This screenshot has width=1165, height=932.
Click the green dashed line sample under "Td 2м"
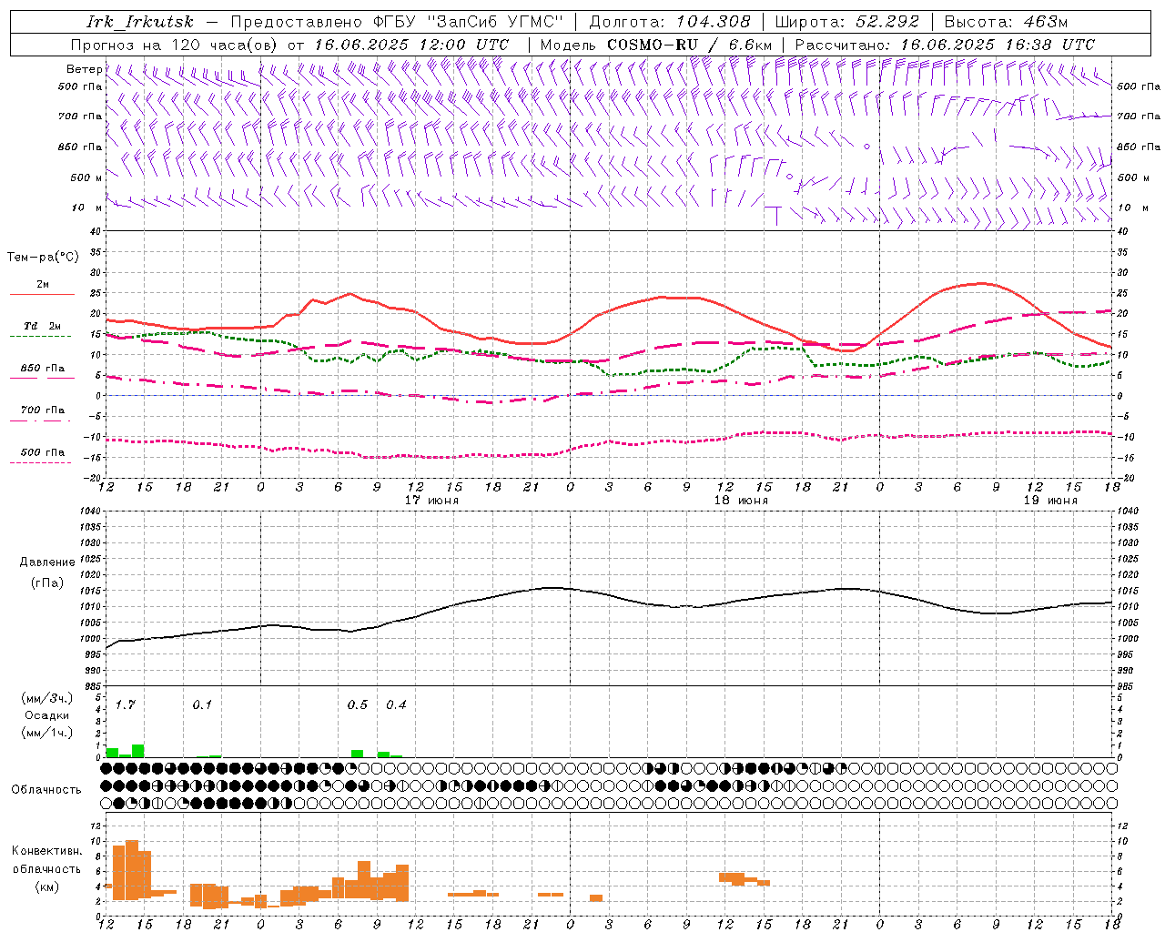coord(40,337)
